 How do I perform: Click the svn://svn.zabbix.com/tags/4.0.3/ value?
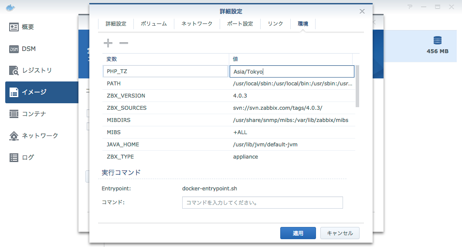click(x=278, y=108)
